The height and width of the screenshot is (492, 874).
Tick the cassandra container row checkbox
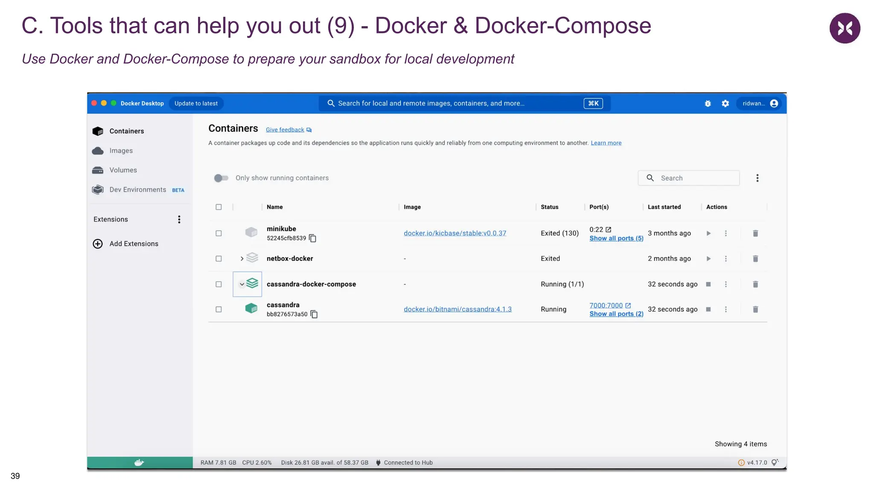(x=218, y=309)
